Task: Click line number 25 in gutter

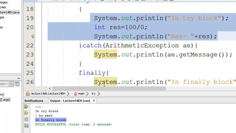Action: (x=30, y=73)
